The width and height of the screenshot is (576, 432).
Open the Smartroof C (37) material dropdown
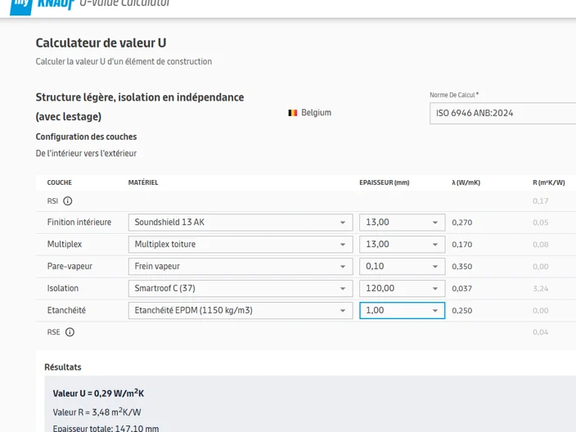[241, 288]
